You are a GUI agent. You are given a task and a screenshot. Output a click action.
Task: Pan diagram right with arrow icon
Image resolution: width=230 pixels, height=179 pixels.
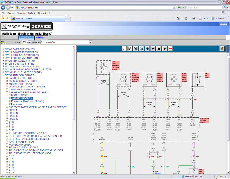click(153, 49)
